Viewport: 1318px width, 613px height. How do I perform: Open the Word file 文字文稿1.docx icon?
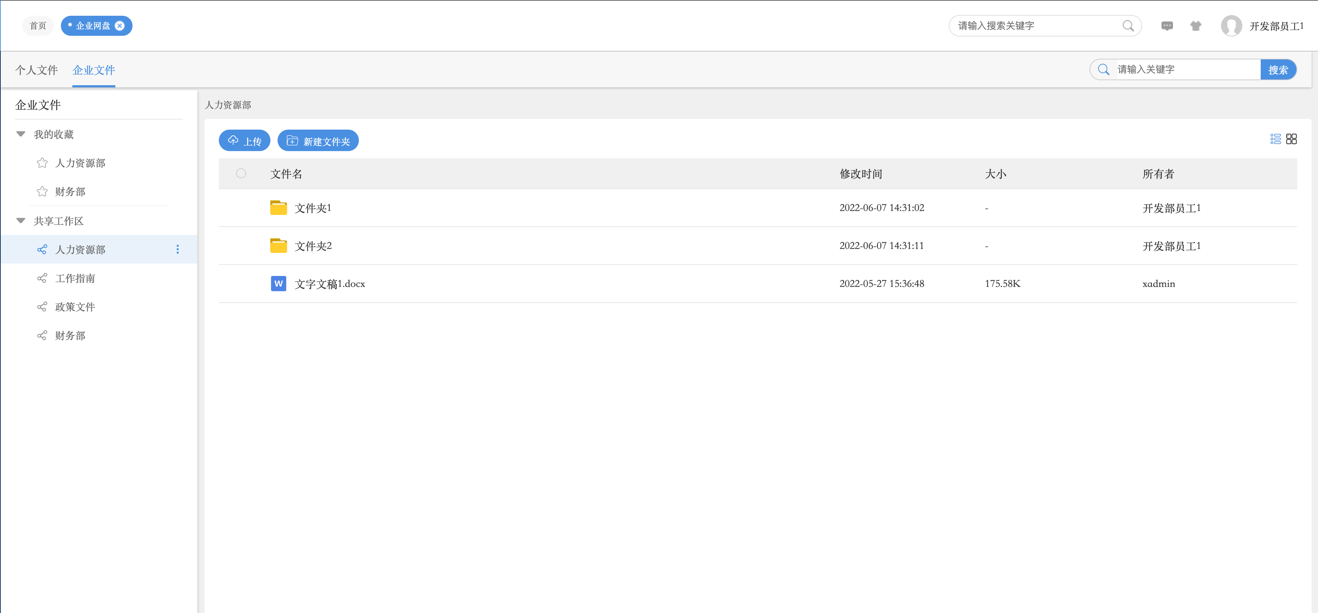[x=278, y=284]
